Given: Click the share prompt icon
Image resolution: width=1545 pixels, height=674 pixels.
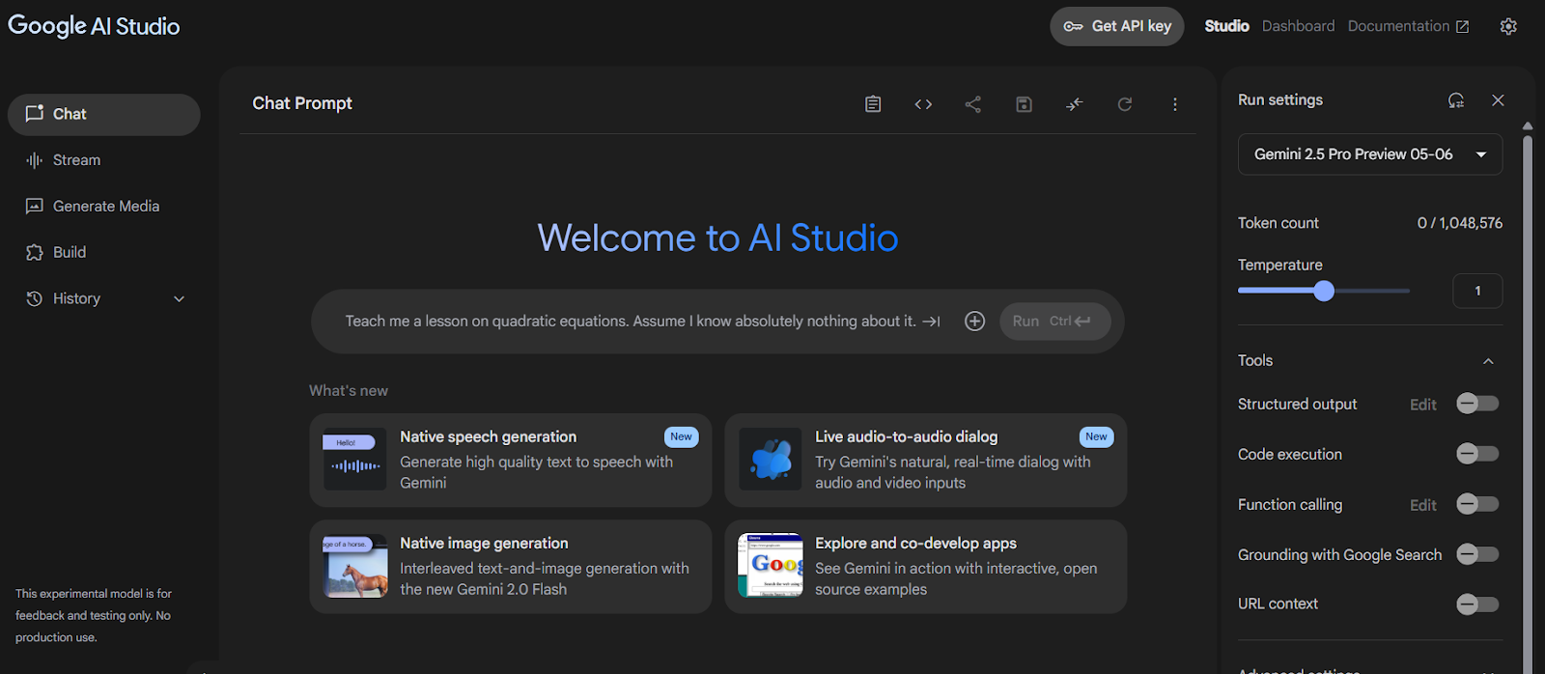Looking at the screenshot, I should (973, 104).
